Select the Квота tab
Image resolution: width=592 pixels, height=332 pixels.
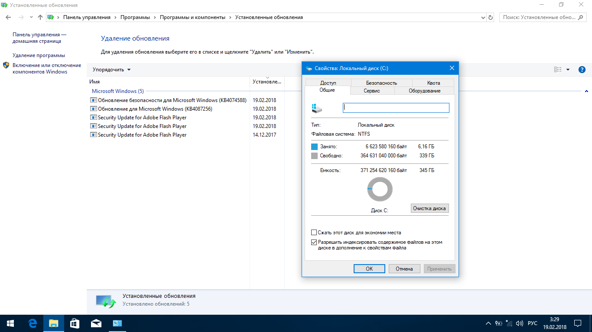tap(433, 83)
